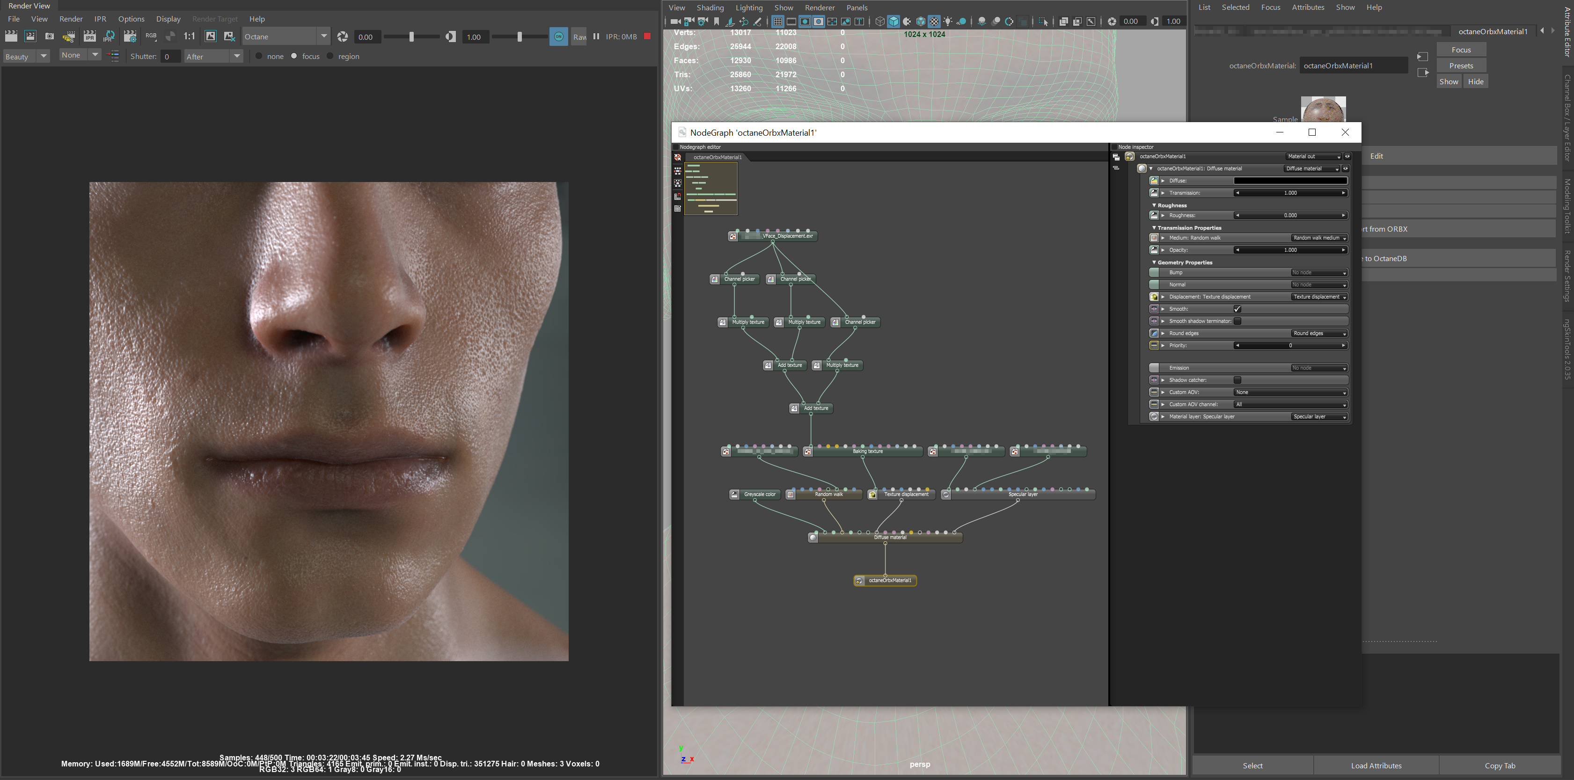Viewport: 1574px width, 780px height.
Task: Open the Octane renderer dropdown
Action: [324, 36]
